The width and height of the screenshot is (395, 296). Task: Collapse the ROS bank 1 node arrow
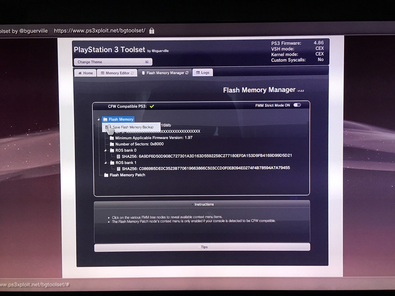(x=106, y=162)
